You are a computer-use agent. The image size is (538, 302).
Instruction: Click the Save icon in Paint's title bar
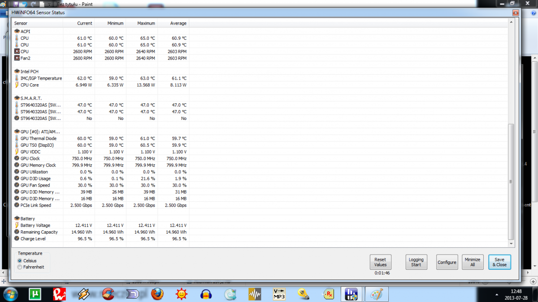15,3
